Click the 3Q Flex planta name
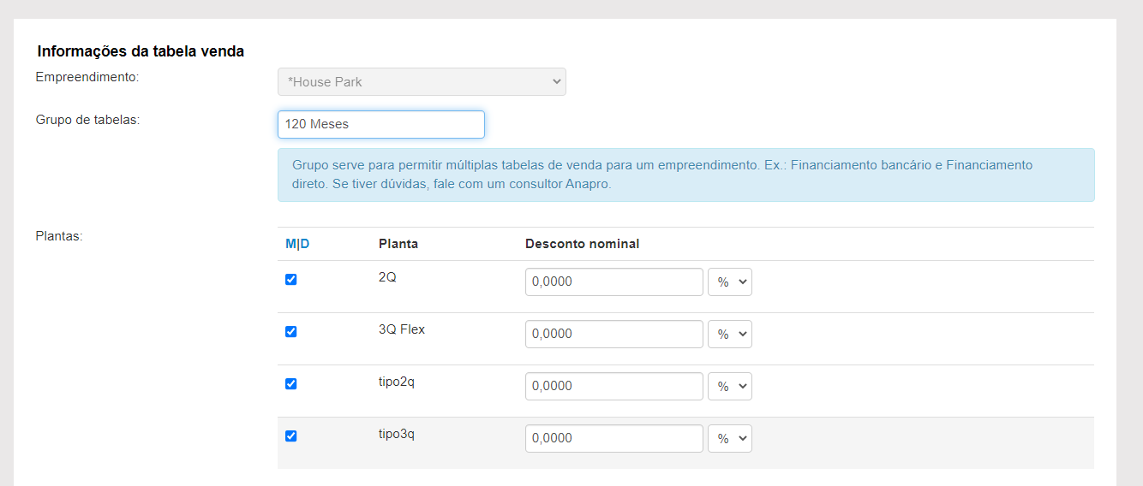Viewport: 1143px width, 486px height. tap(402, 329)
